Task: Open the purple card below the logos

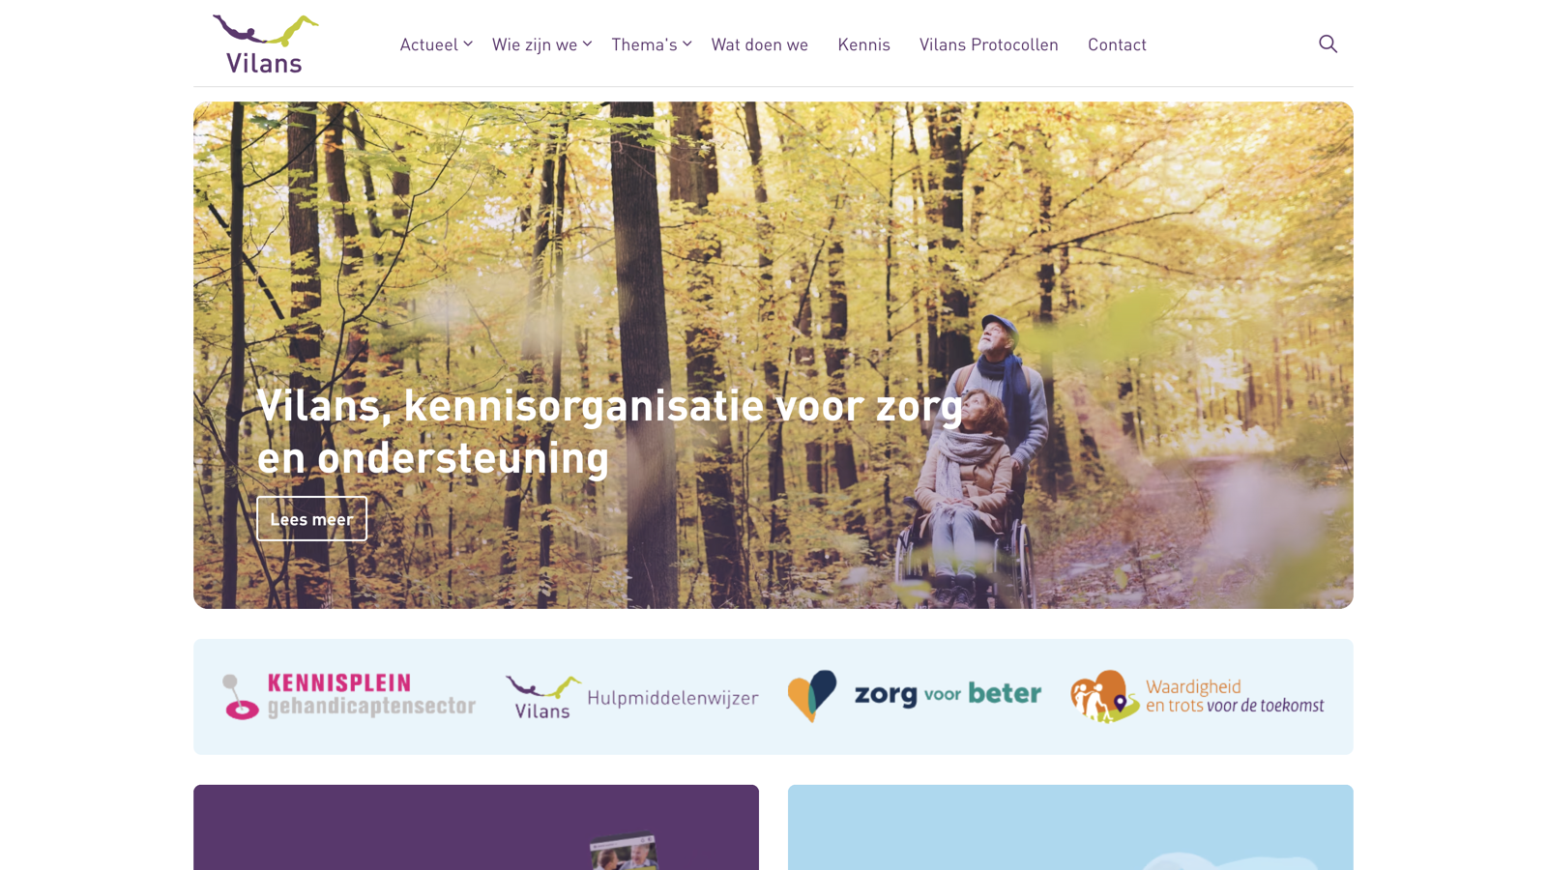Action: click(x=476, y=827)
